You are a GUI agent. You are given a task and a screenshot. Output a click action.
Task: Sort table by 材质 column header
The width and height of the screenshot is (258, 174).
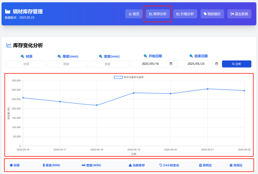point(15,165)
